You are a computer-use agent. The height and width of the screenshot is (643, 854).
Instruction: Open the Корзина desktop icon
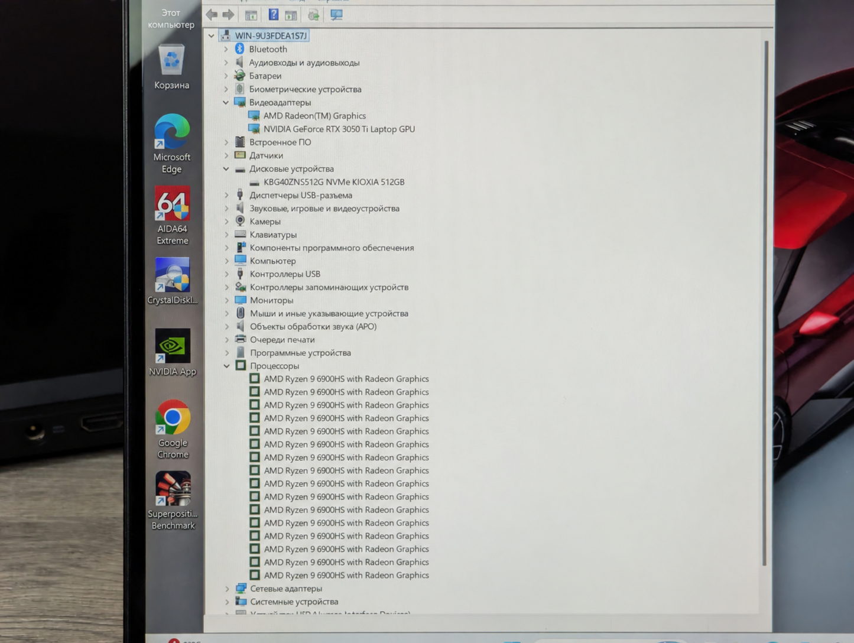(x=171, y=67)
